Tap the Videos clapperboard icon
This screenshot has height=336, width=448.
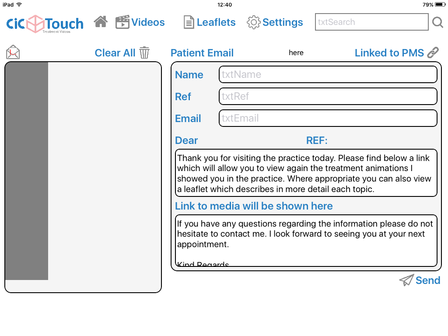(122, 22)
